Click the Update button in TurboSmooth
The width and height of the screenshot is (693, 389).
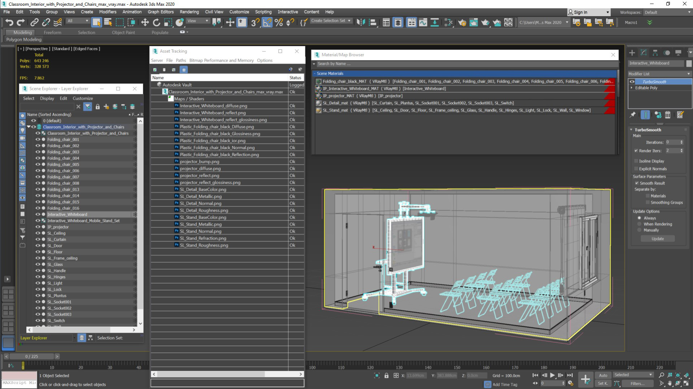coord(657,238)
